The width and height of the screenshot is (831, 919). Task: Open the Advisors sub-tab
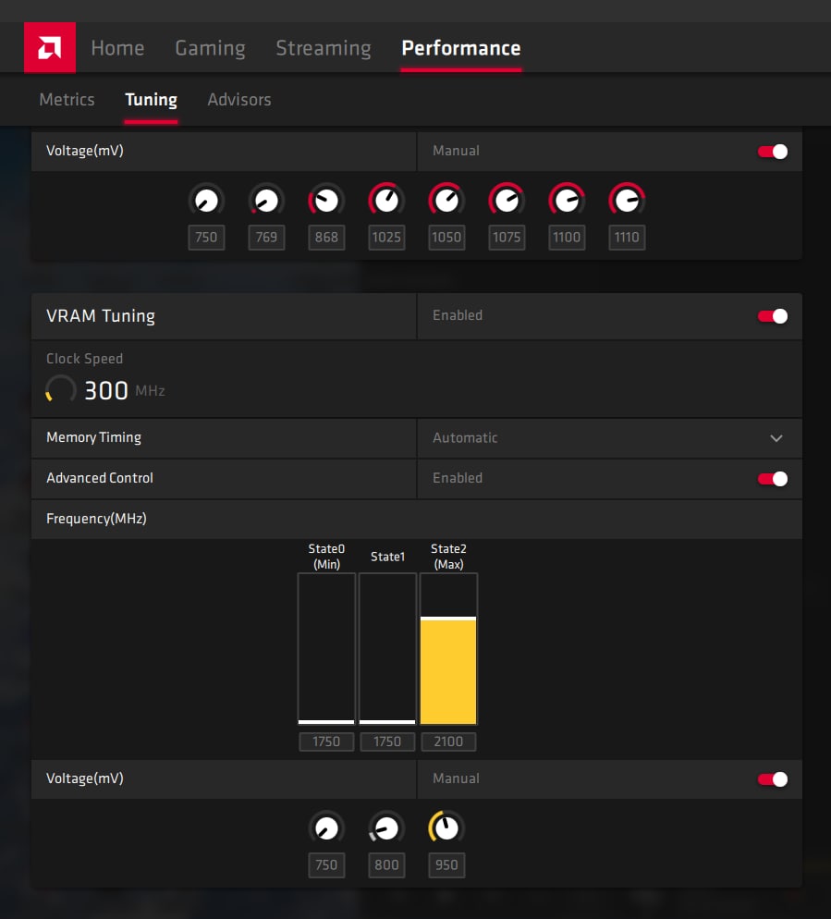pos(239,100)
